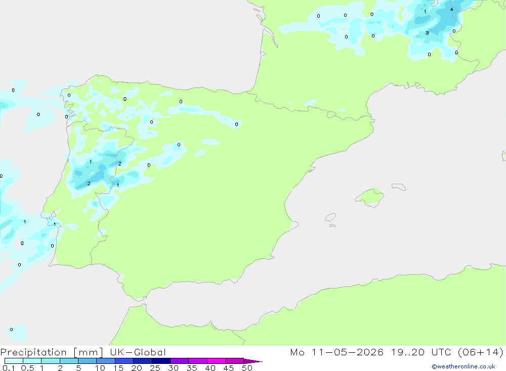
Task: Click the legend tick label "0.1"
Action: (9, 368)
